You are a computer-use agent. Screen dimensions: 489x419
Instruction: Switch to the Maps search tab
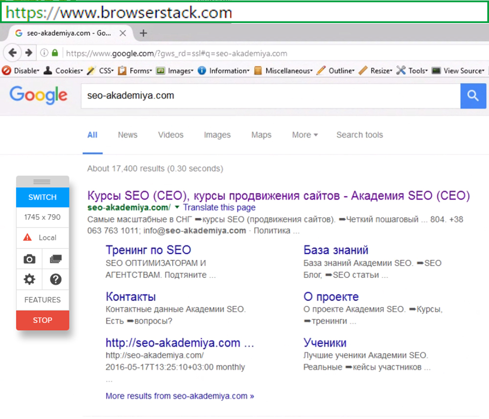[261, 135]
